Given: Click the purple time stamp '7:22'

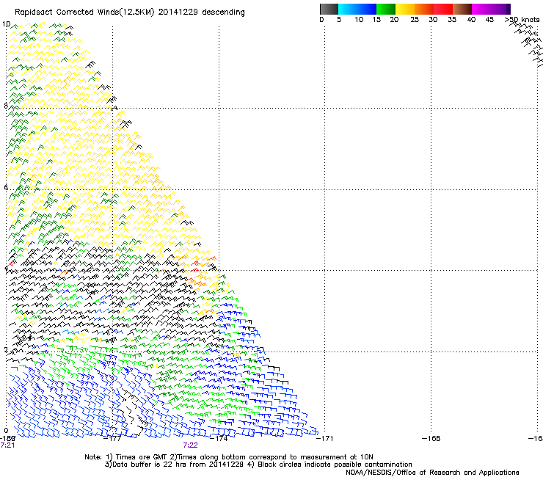Looking at the screenshot, I should coord(191,445).
